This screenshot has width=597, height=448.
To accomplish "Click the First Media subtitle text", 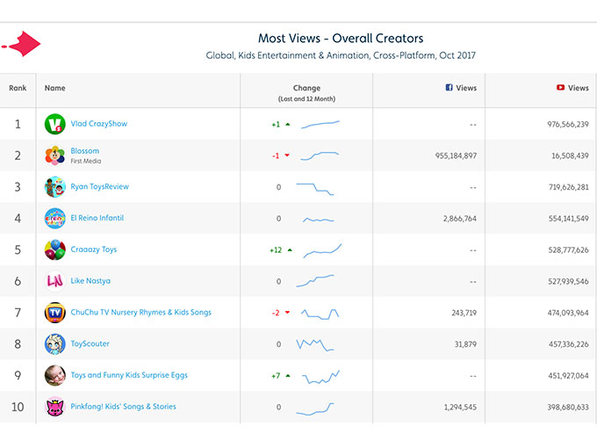I will [86, 161].
